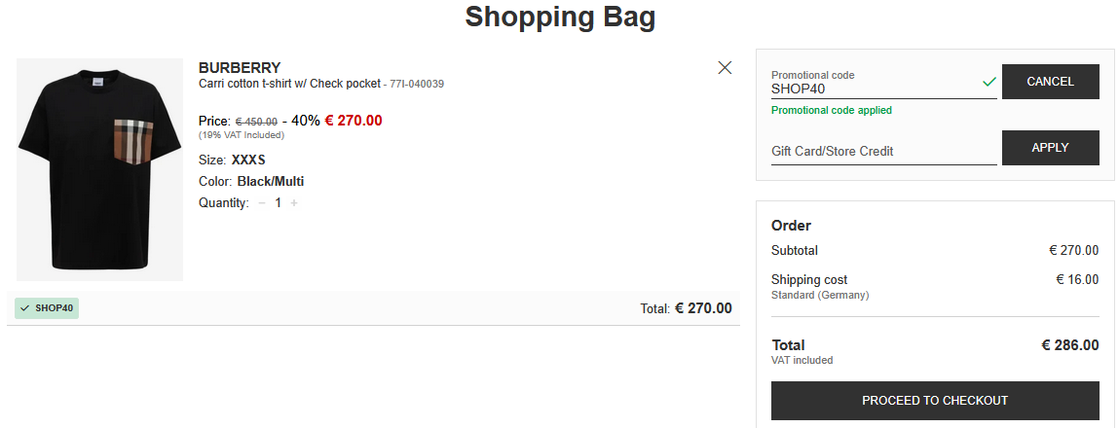Image resolution: width=1119 pixels, height=428 pixels.
Task: Select the Shopping Bag page heading
Action: 560,17
